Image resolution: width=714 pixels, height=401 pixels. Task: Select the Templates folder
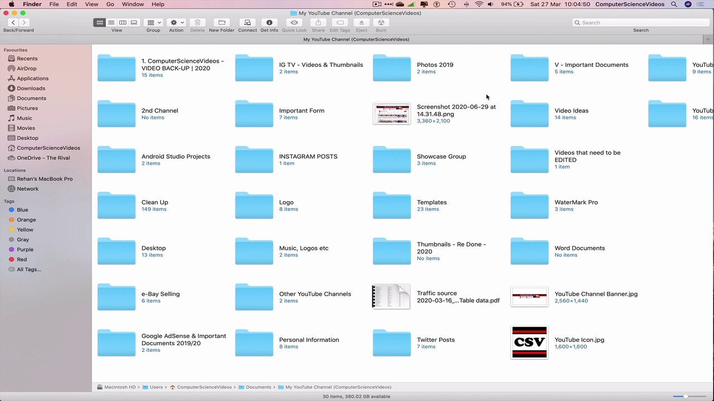coord(392,206)
